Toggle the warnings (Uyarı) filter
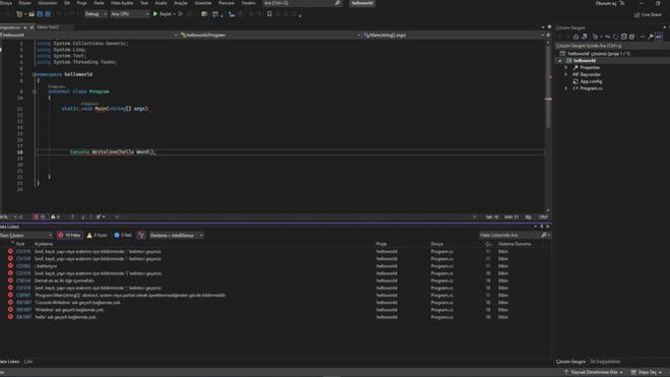This screenshot has height=377, width=670. pyautogui.click(x=98, y=235)
